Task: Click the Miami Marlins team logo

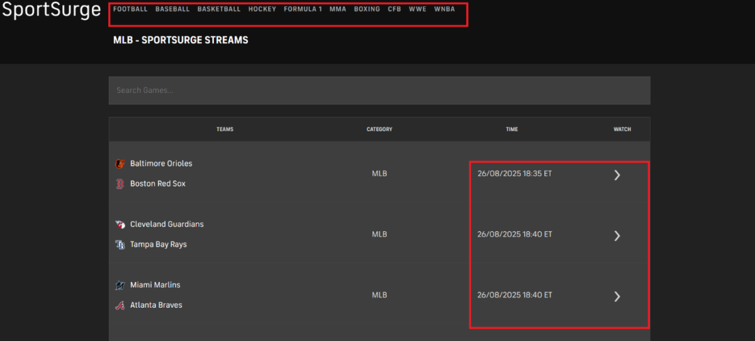Action: point(120,285)
